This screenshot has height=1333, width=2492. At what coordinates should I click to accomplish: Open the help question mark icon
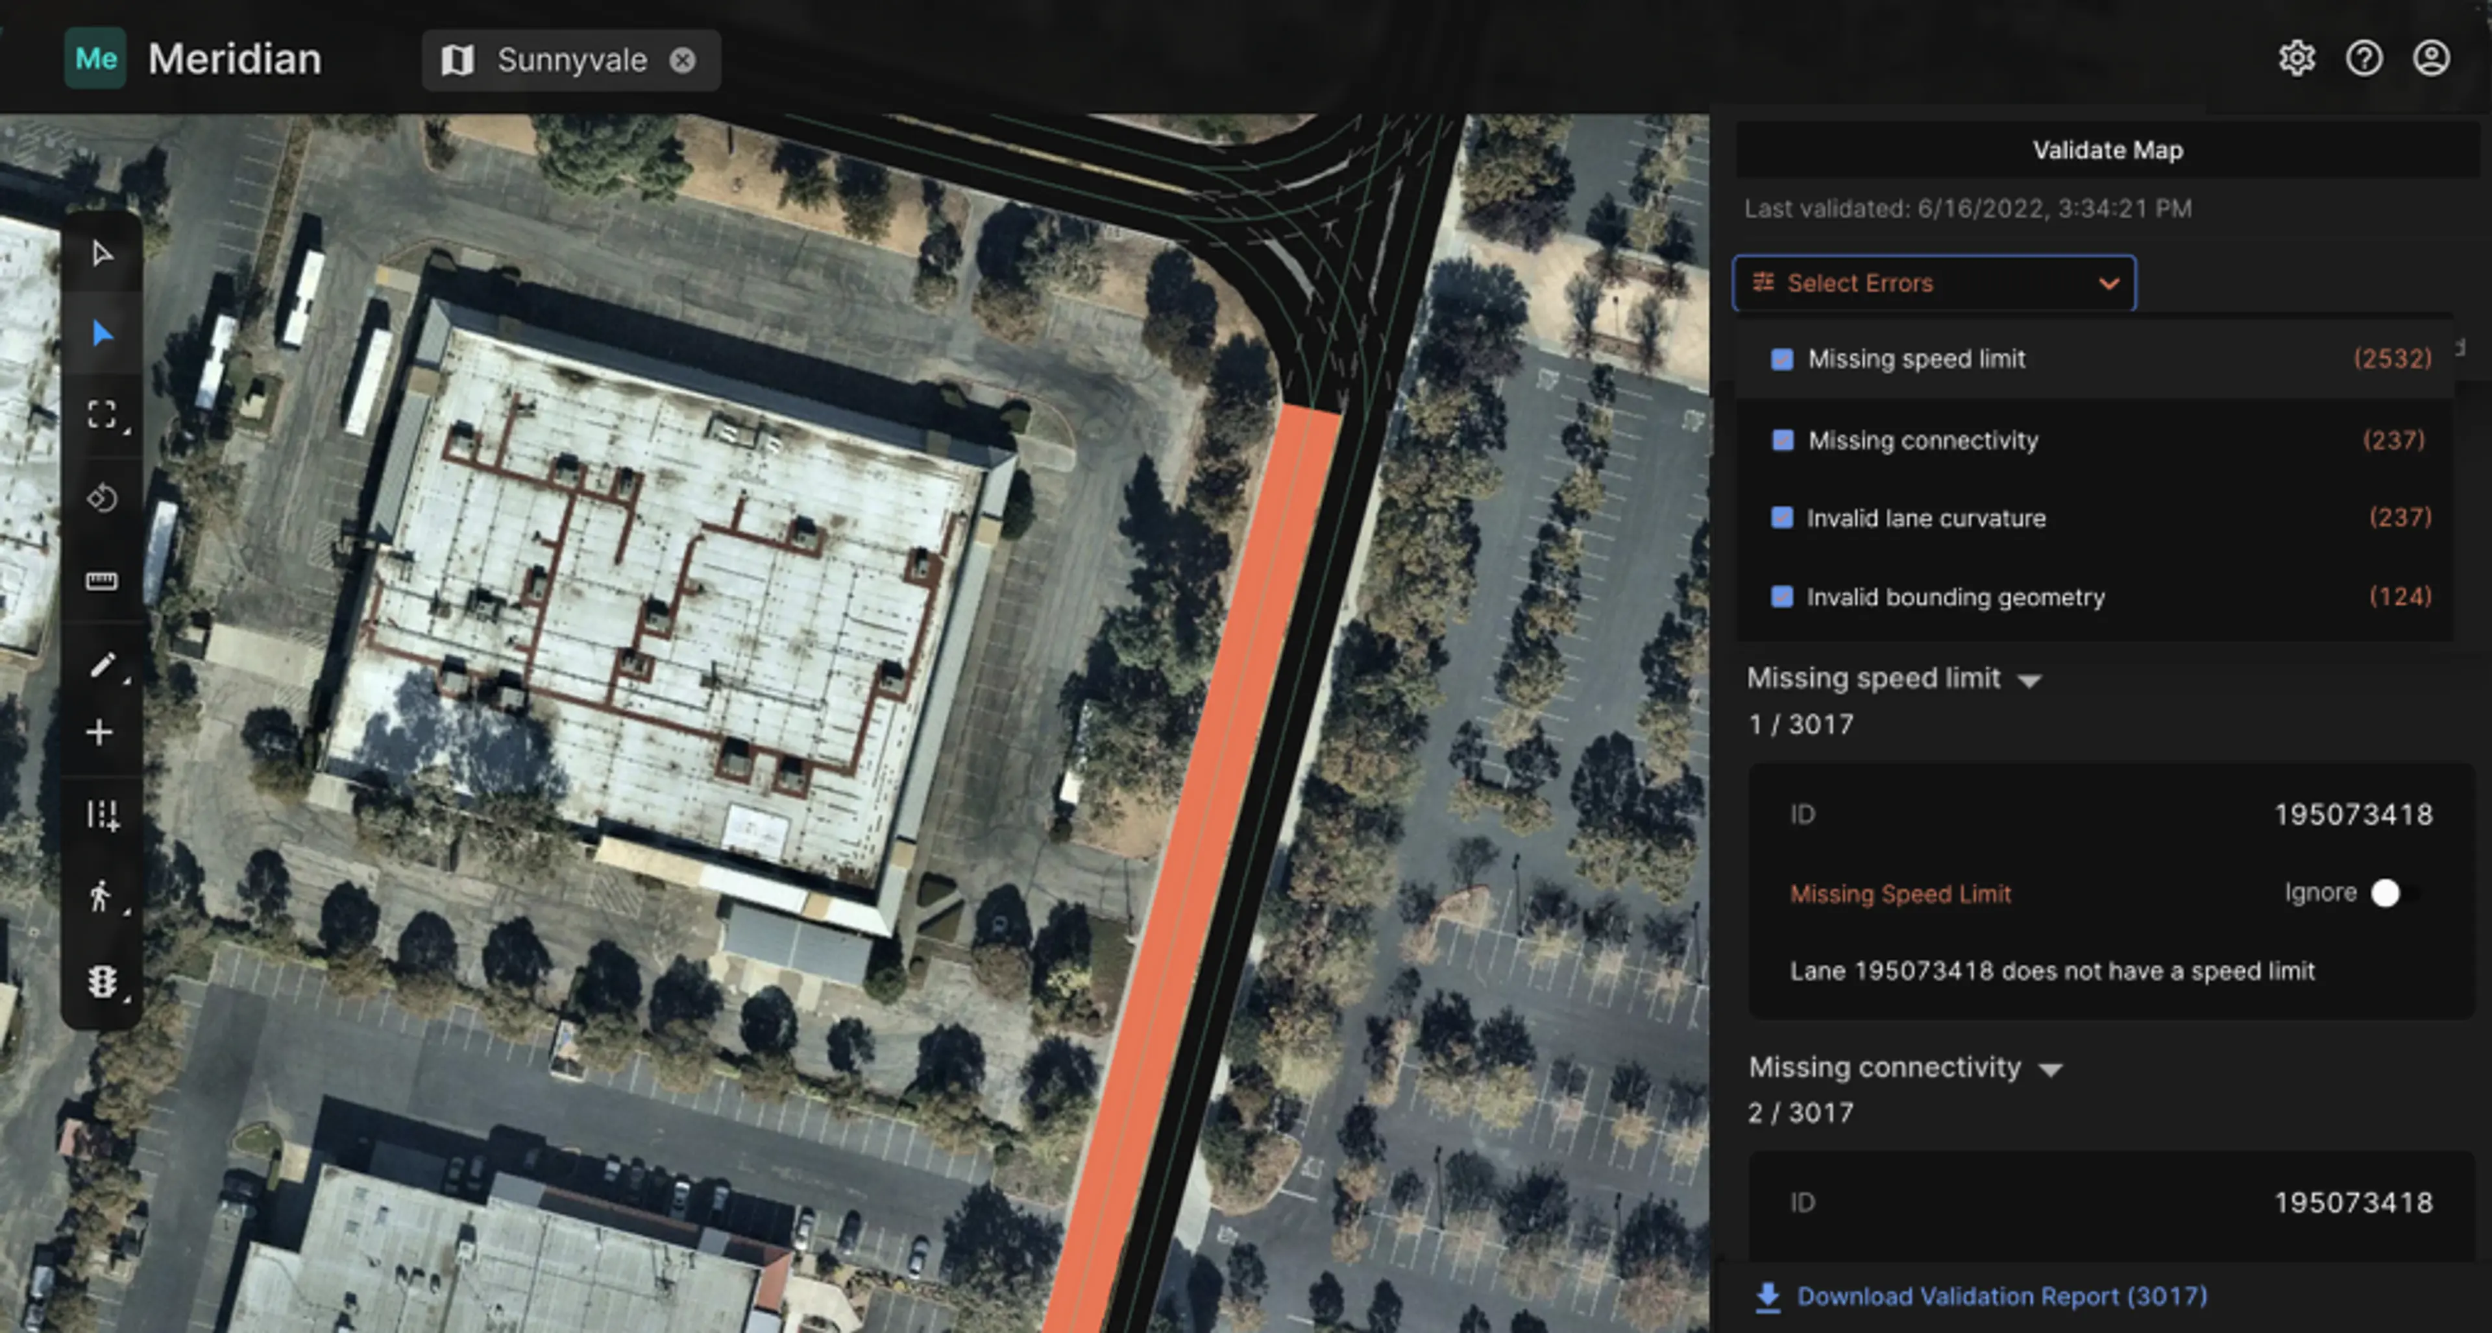coord(2364,59)
